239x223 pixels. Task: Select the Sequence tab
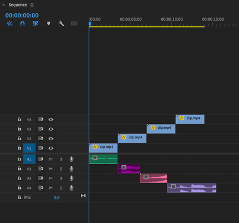pos(17,5)
